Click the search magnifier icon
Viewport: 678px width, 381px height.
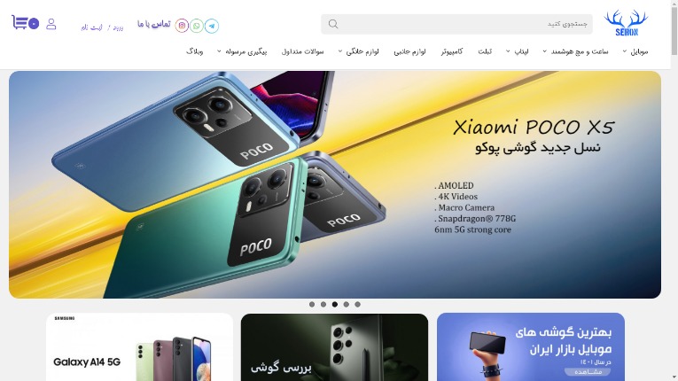(x=333, y=24)
